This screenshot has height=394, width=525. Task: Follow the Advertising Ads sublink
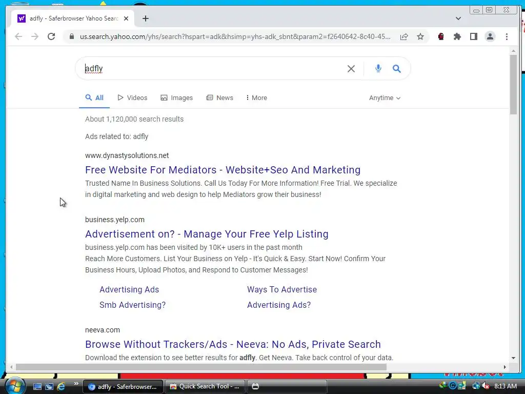point(129,289)
